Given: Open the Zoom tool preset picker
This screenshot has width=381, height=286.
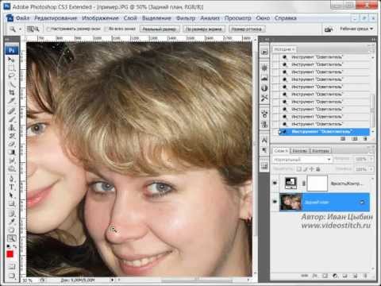Looking at the screenshot, I should point(21,29).
